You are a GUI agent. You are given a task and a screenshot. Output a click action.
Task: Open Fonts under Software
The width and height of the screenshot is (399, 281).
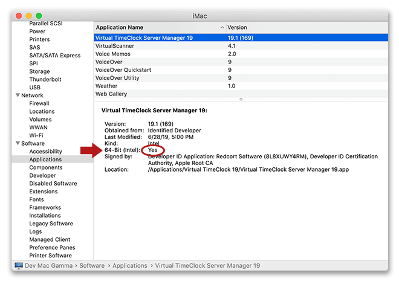[36, 199]
